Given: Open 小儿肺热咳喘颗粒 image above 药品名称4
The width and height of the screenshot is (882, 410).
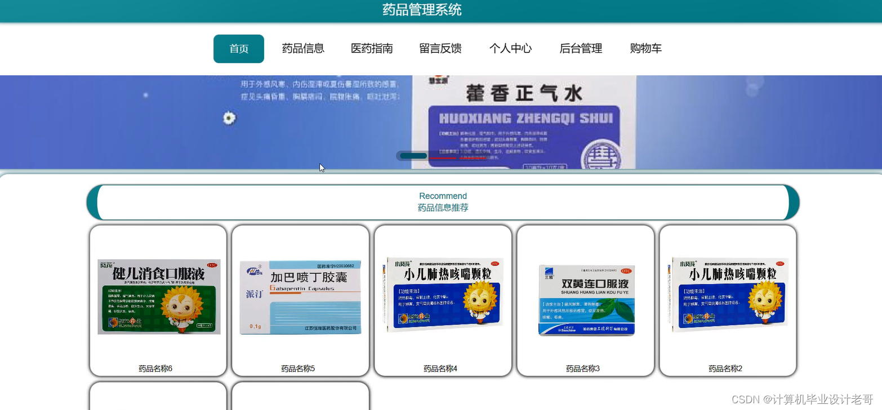Looking at the screenshot, I should tap(443, 294).
